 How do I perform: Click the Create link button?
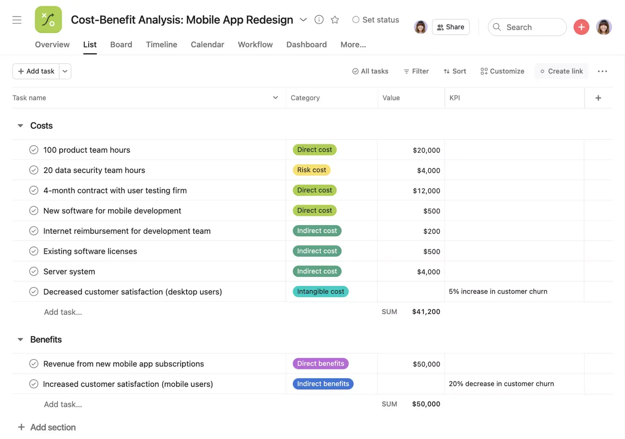click(x=561, y=71)
